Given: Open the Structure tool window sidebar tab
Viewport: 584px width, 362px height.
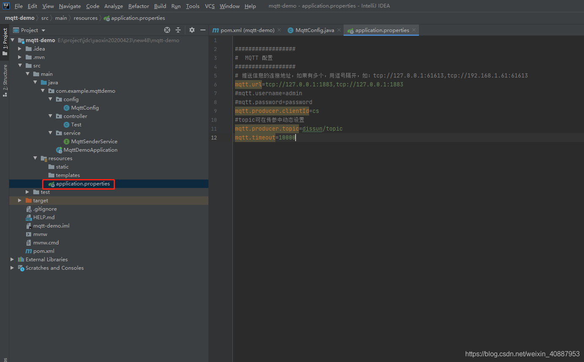Looking at the screenshot, I should click(5, 80).
